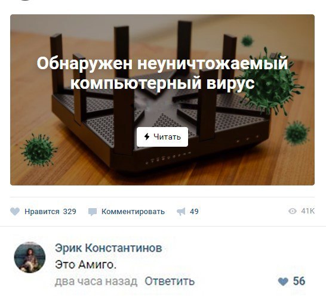Viewport: 326px width, 297px height.
Task: Click the heart icon to like the post
Action: tap(15, 212)
